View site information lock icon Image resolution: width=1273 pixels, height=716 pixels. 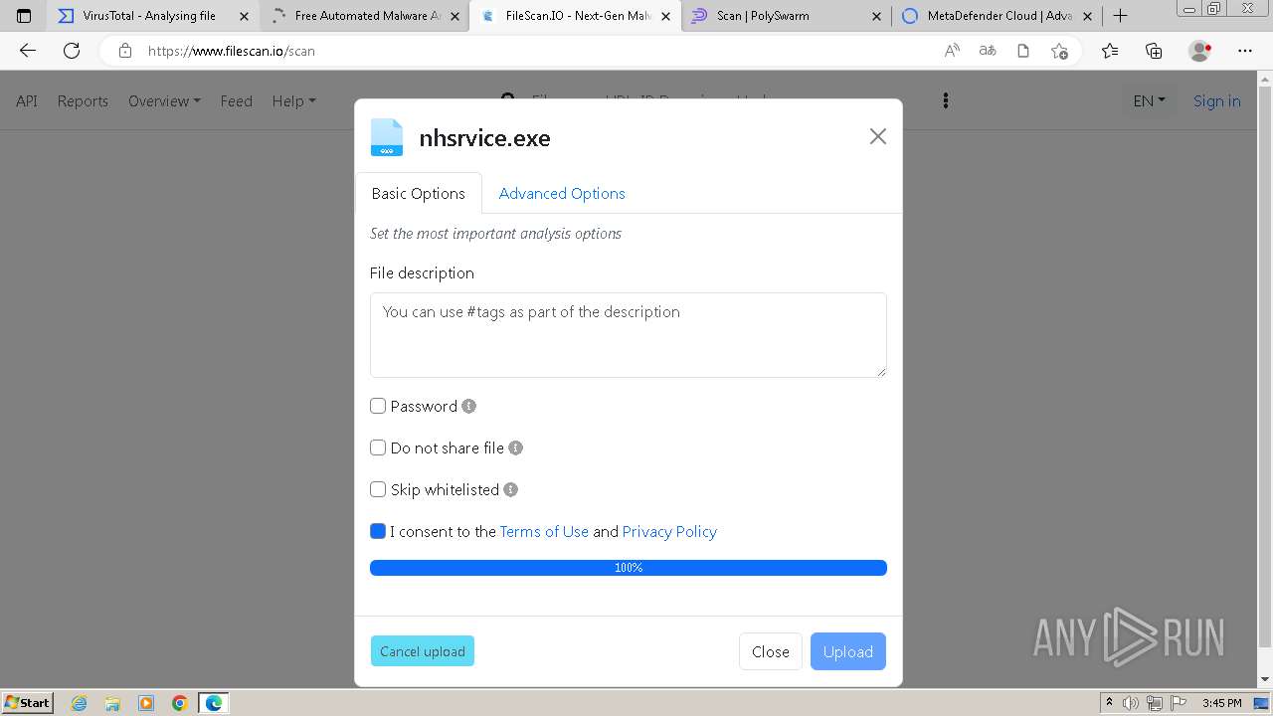(125, 51)
